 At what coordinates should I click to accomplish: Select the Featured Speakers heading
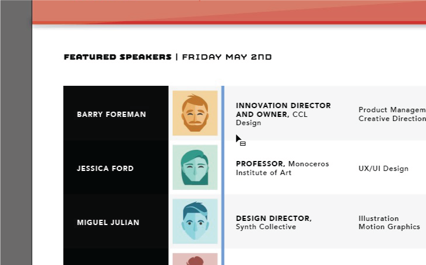pos(118,57)
